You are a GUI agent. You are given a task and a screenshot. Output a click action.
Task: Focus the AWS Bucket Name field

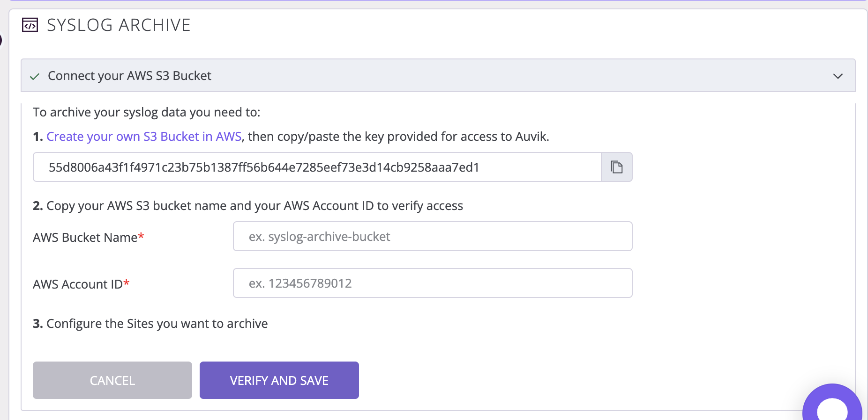[433, 236]
